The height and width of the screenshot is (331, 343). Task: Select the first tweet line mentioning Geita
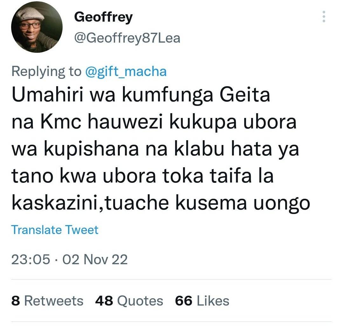click(141, 95)
